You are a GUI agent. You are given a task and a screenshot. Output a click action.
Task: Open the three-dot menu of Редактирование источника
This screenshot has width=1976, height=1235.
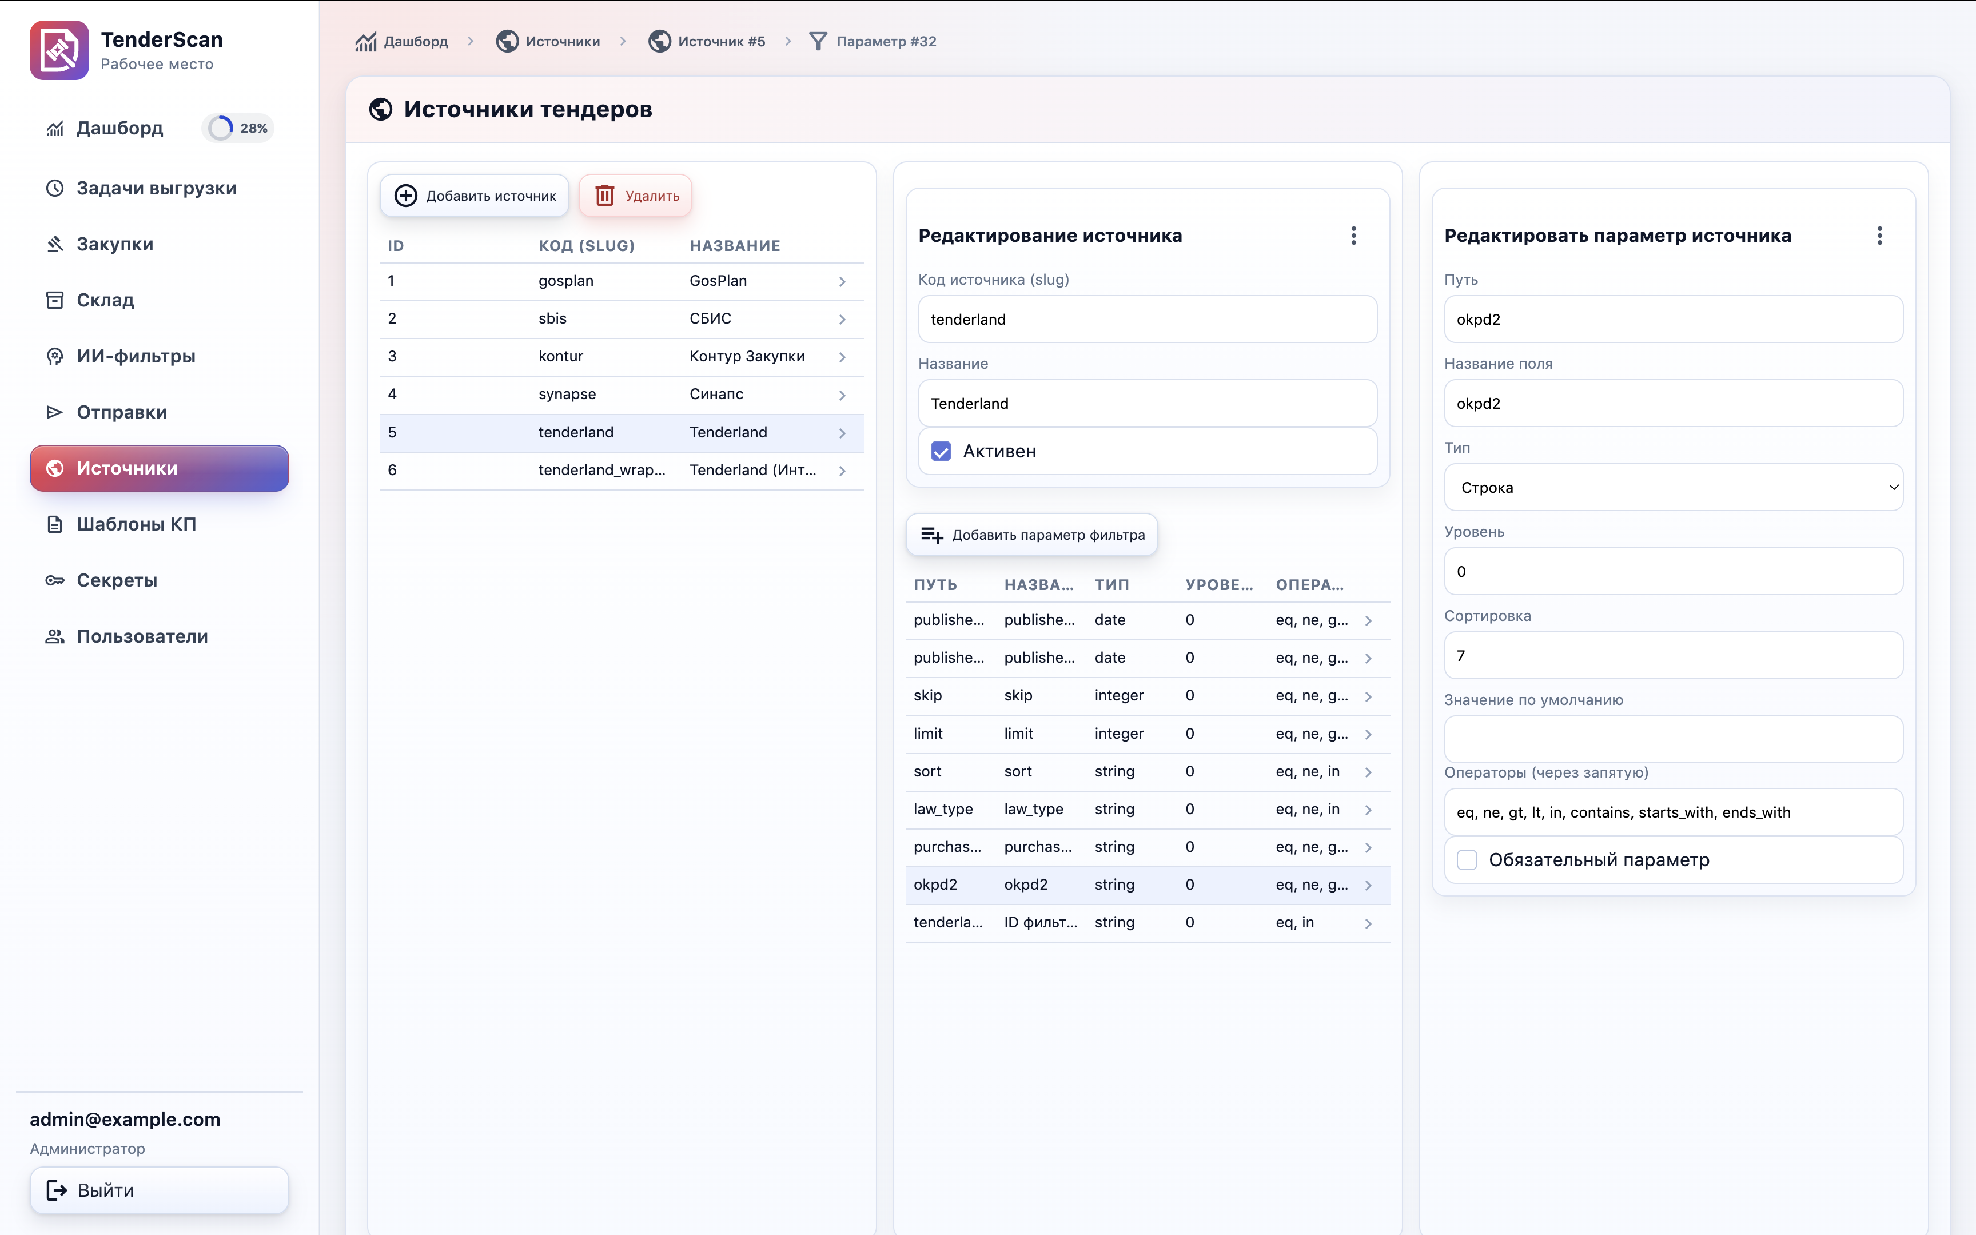1353,236
